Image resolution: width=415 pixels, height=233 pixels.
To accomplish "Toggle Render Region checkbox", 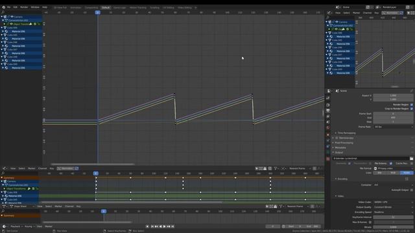I will coord(412,105).
